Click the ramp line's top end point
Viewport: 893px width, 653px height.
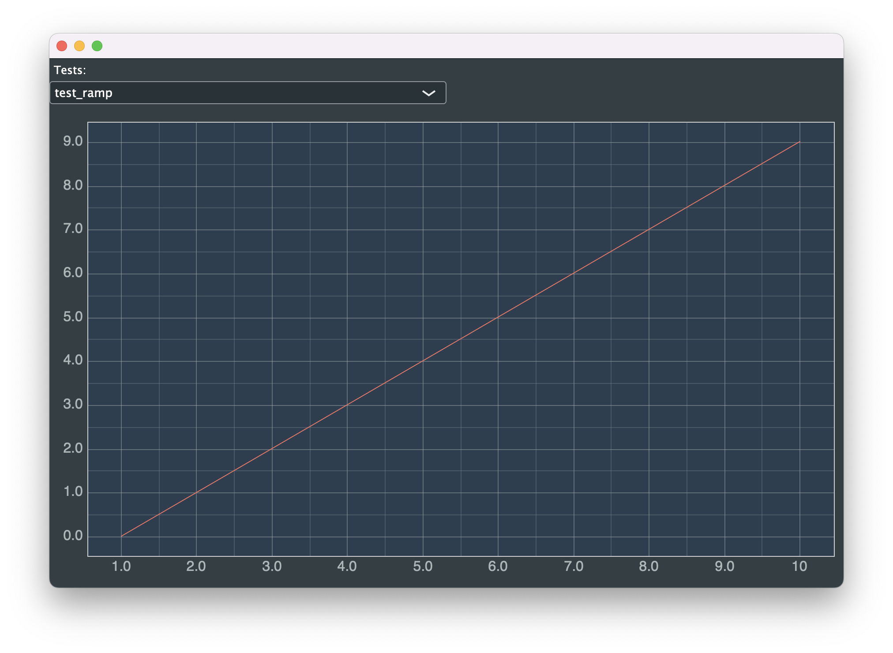tap(799, 142)
